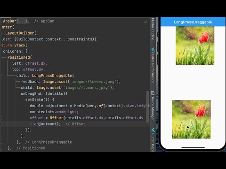Viewport: 226px width, 169px height.
Task: Click the upper flower image in simulator
Action: [x=195, y=46]
